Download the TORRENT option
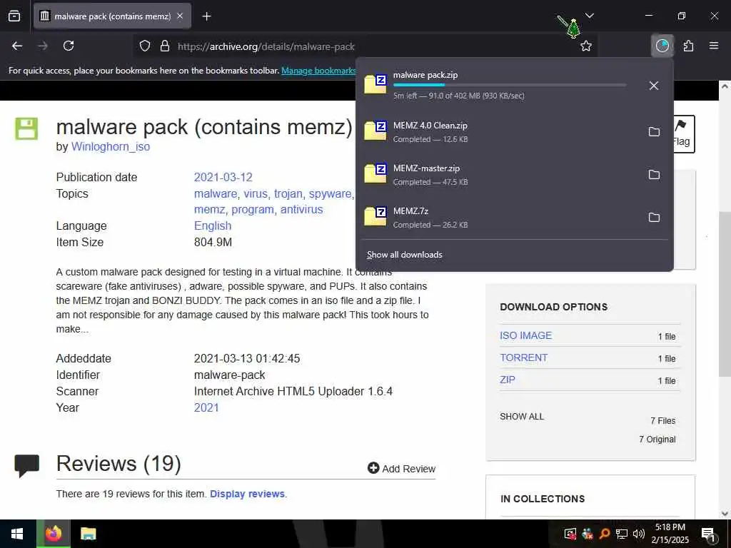731x548 pixels. [x=523, y=358]
